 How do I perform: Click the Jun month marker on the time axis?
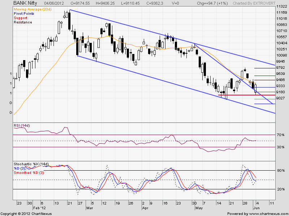(255, 208)
